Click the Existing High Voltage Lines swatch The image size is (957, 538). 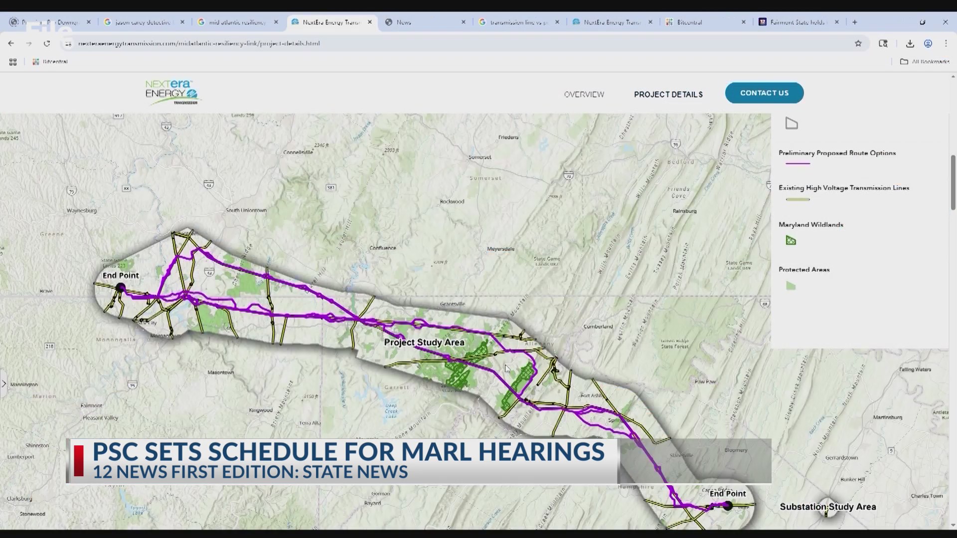tap(797, 199)
